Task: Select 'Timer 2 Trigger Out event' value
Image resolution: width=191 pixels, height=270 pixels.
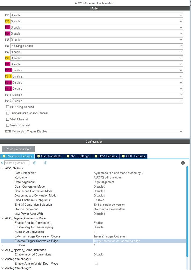Action: coord(110,236)
